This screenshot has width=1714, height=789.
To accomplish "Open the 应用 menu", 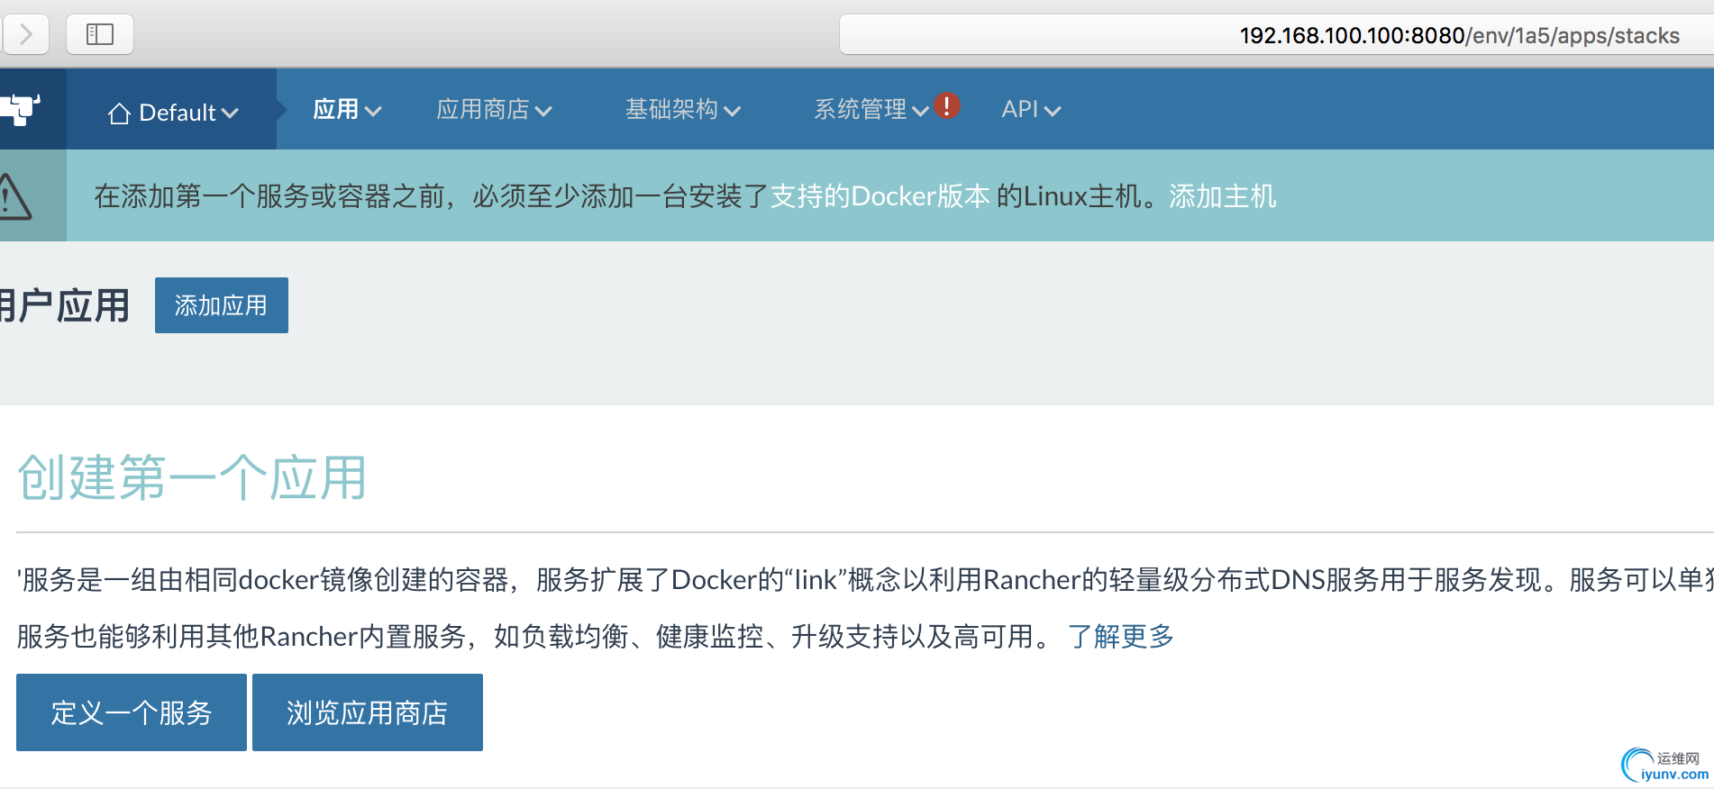I will tap(347, 110).
